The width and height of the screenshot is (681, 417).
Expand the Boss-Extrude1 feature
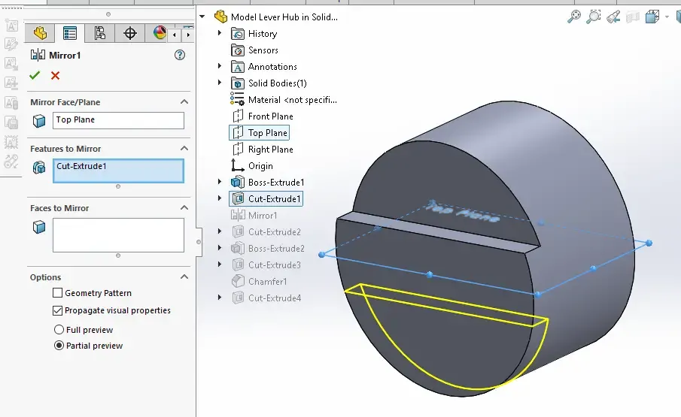(219, 182)
